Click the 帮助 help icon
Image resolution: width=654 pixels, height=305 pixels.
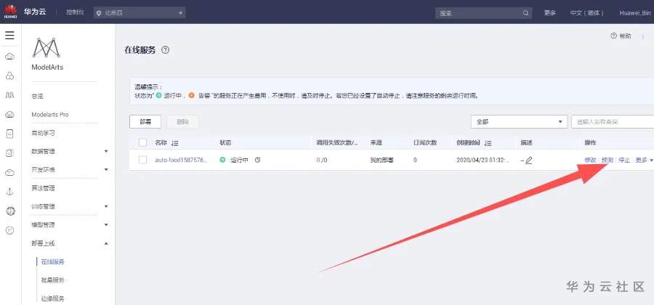tap(613, 36)
